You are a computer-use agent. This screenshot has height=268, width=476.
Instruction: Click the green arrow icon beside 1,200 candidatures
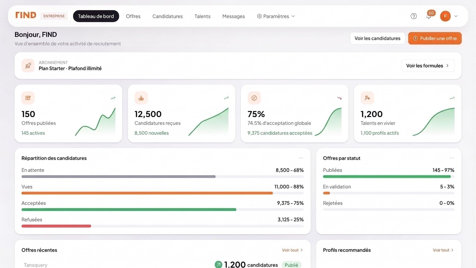pos(218,265)
